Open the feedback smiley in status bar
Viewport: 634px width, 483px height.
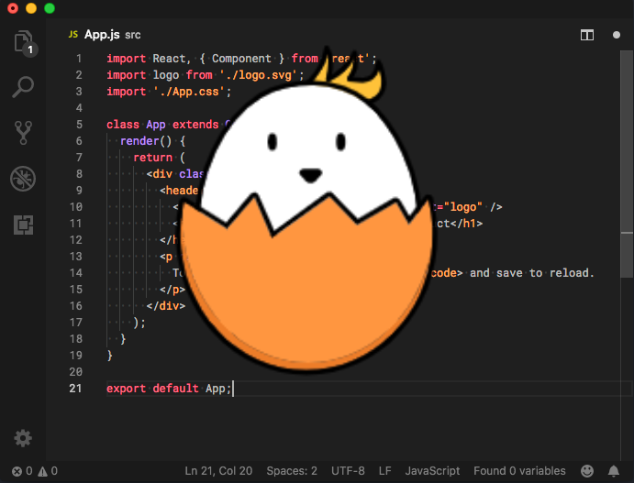pos(587,471)
